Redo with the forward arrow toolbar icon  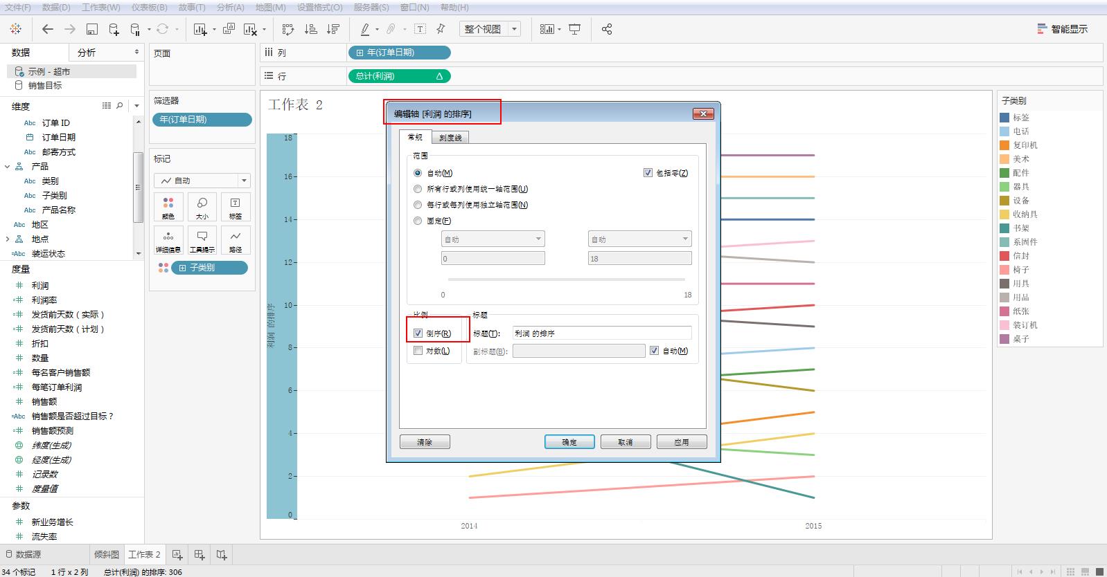(x=70, y=29)
